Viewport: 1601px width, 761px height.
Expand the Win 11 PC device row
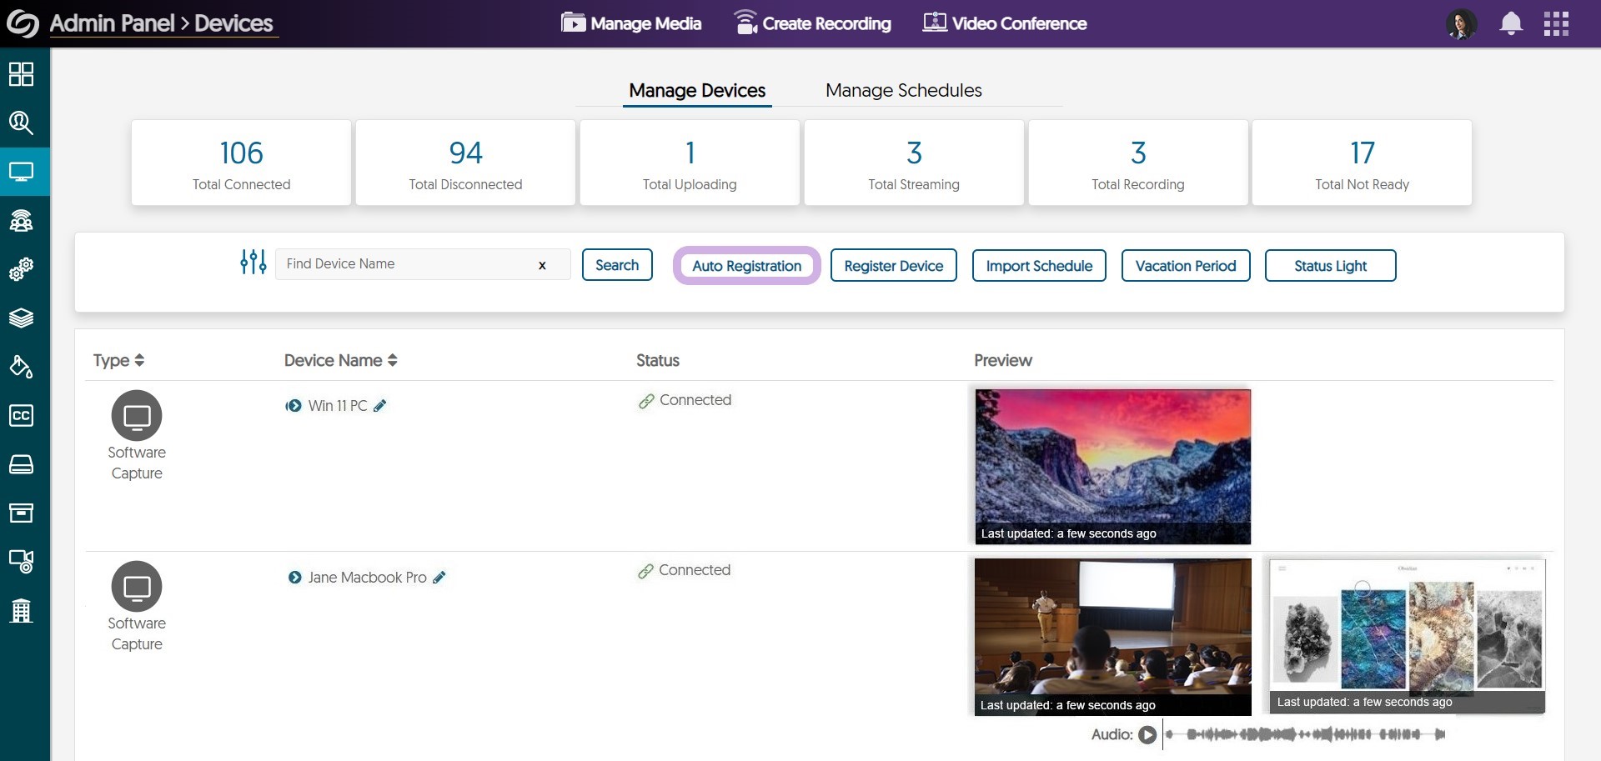[x=294, y=406]
